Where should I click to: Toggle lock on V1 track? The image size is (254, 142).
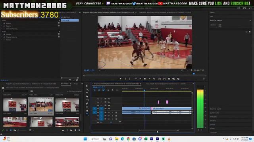[x=98, y=109]
